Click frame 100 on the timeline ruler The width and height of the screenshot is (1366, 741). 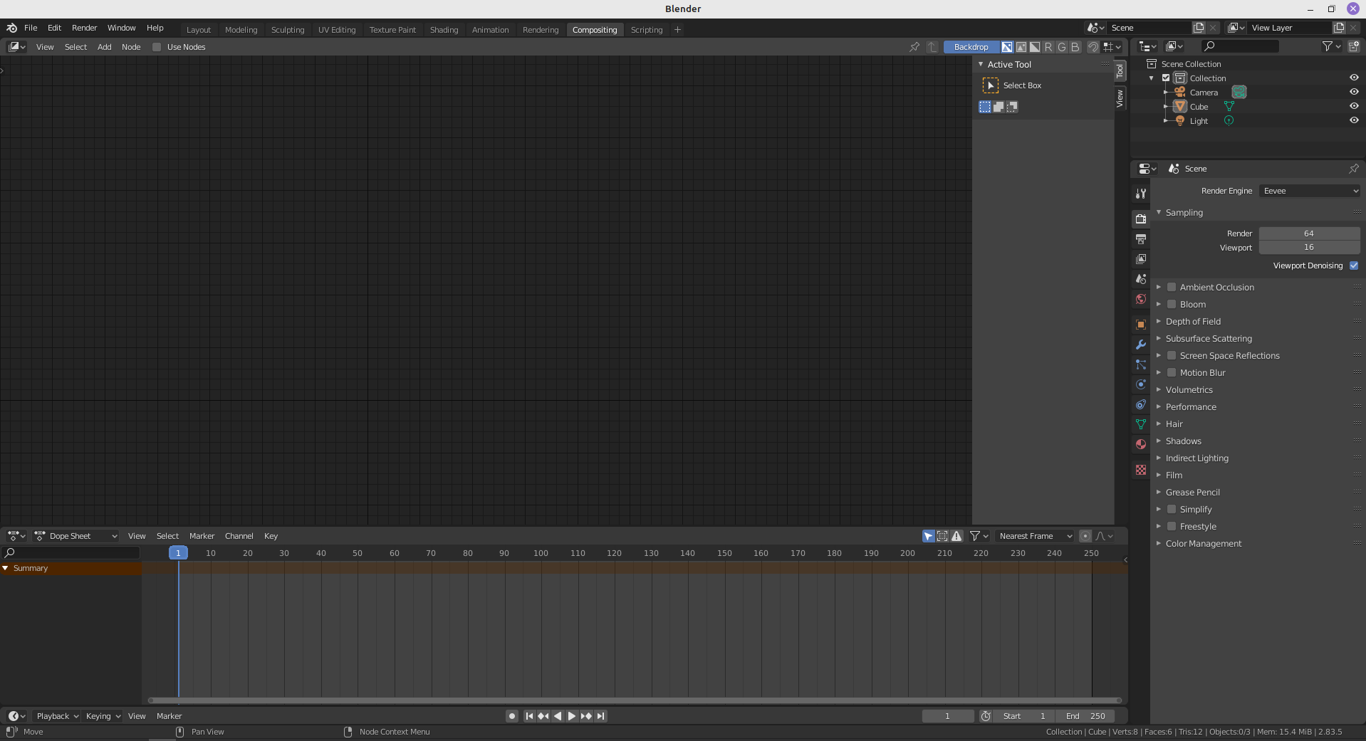click(541, 553)
